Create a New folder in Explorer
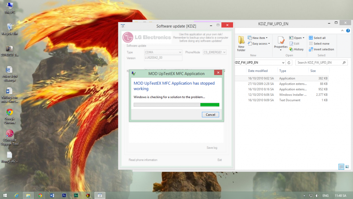The width and height of the screenshot is (353, 199). (x=241, y=44)
